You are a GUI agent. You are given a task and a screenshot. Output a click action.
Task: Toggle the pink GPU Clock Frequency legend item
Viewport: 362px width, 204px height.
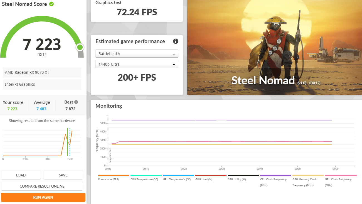pos(341,181)
